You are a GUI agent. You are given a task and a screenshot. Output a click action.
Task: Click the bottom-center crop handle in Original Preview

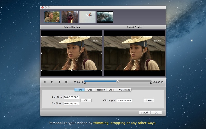(72, 70)
